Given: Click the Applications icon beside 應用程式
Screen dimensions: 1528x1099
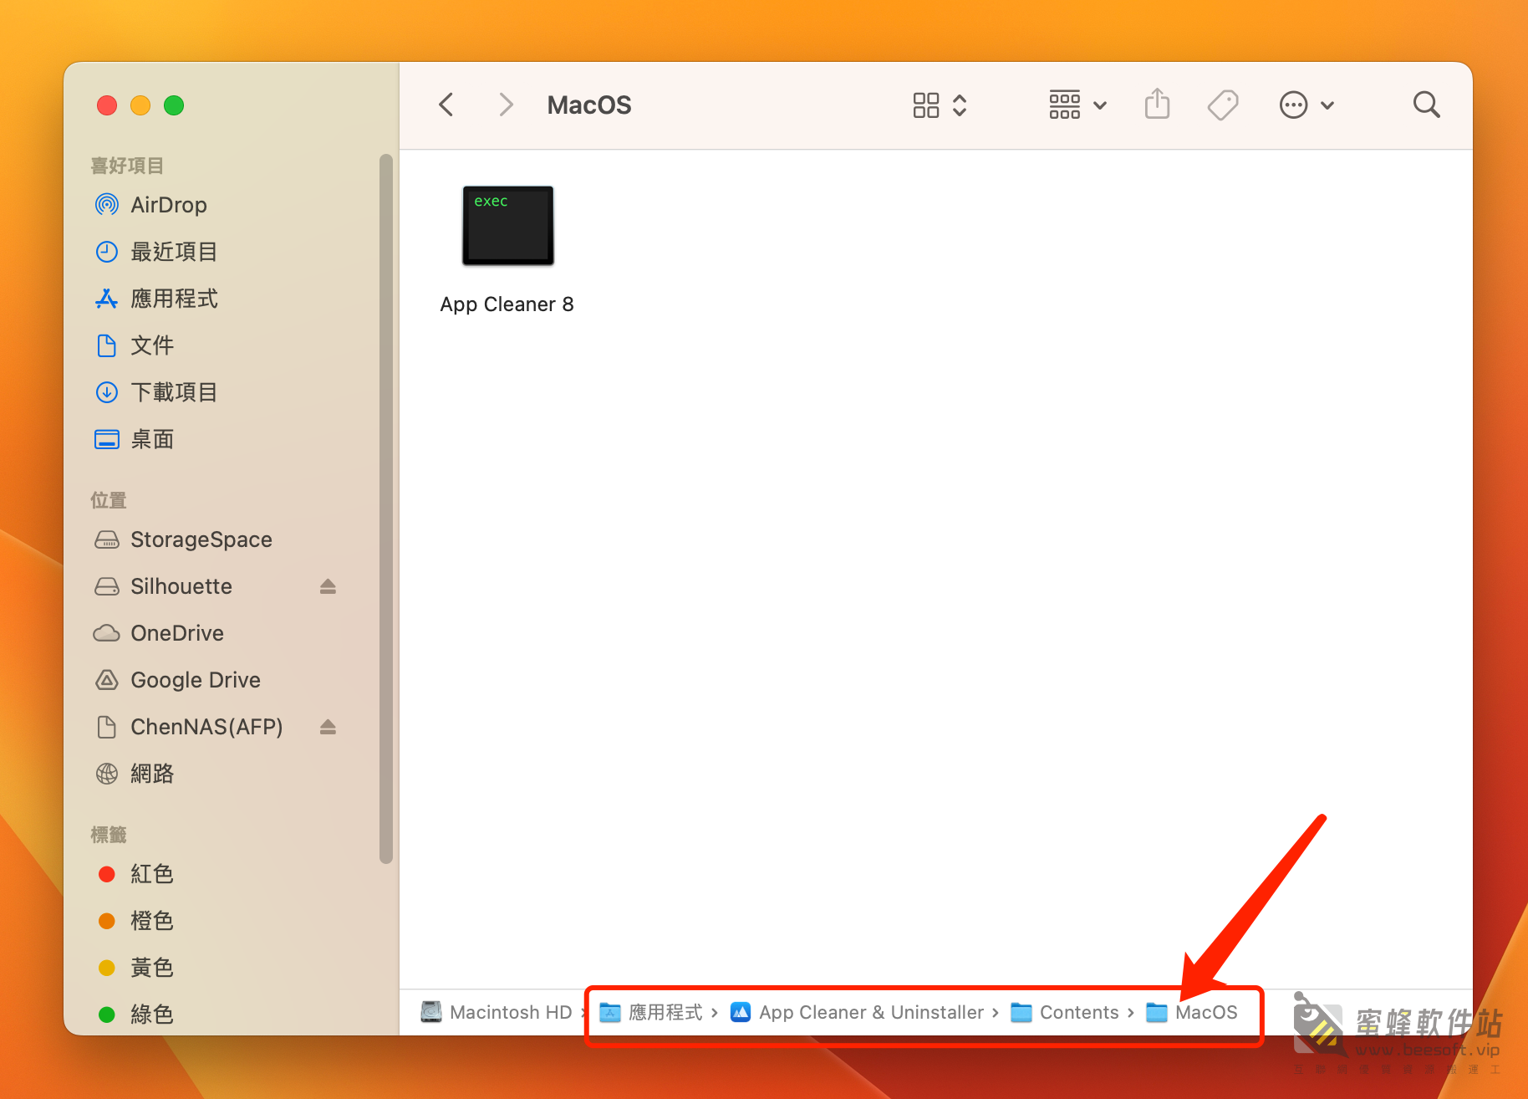Looking at the screenshot, I should (x=107, y=299).
